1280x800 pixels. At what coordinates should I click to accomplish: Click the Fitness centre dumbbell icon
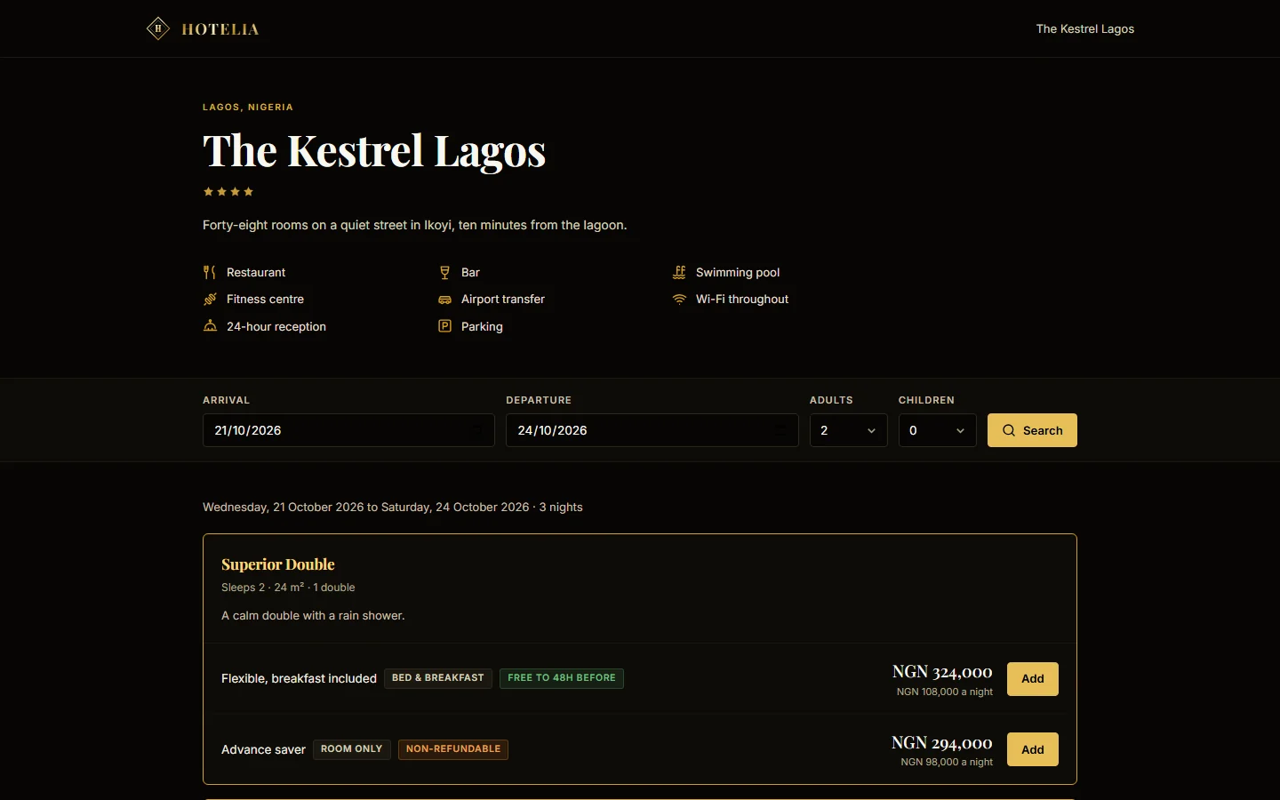pos(210,299)
